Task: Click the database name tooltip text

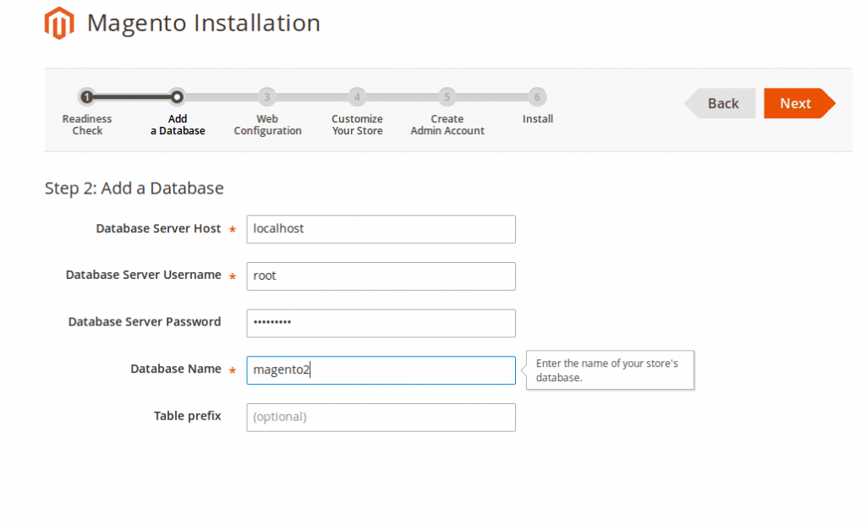Action: click(607, 370)
